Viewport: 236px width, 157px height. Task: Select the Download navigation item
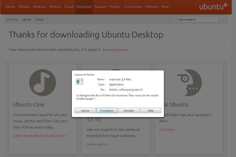[84, 7]
